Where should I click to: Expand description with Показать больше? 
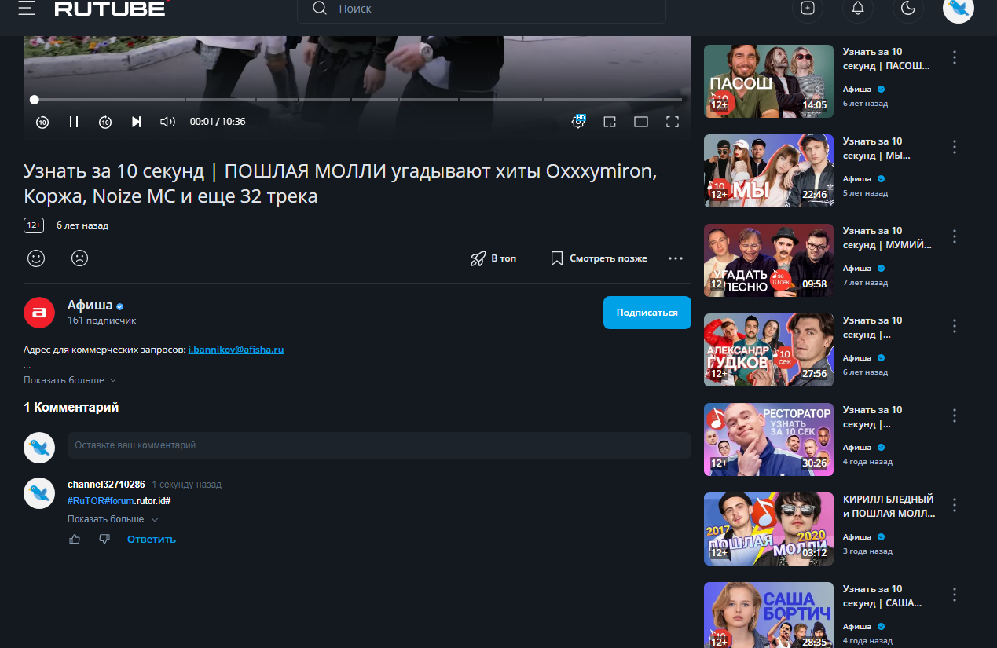coord(70,380)
